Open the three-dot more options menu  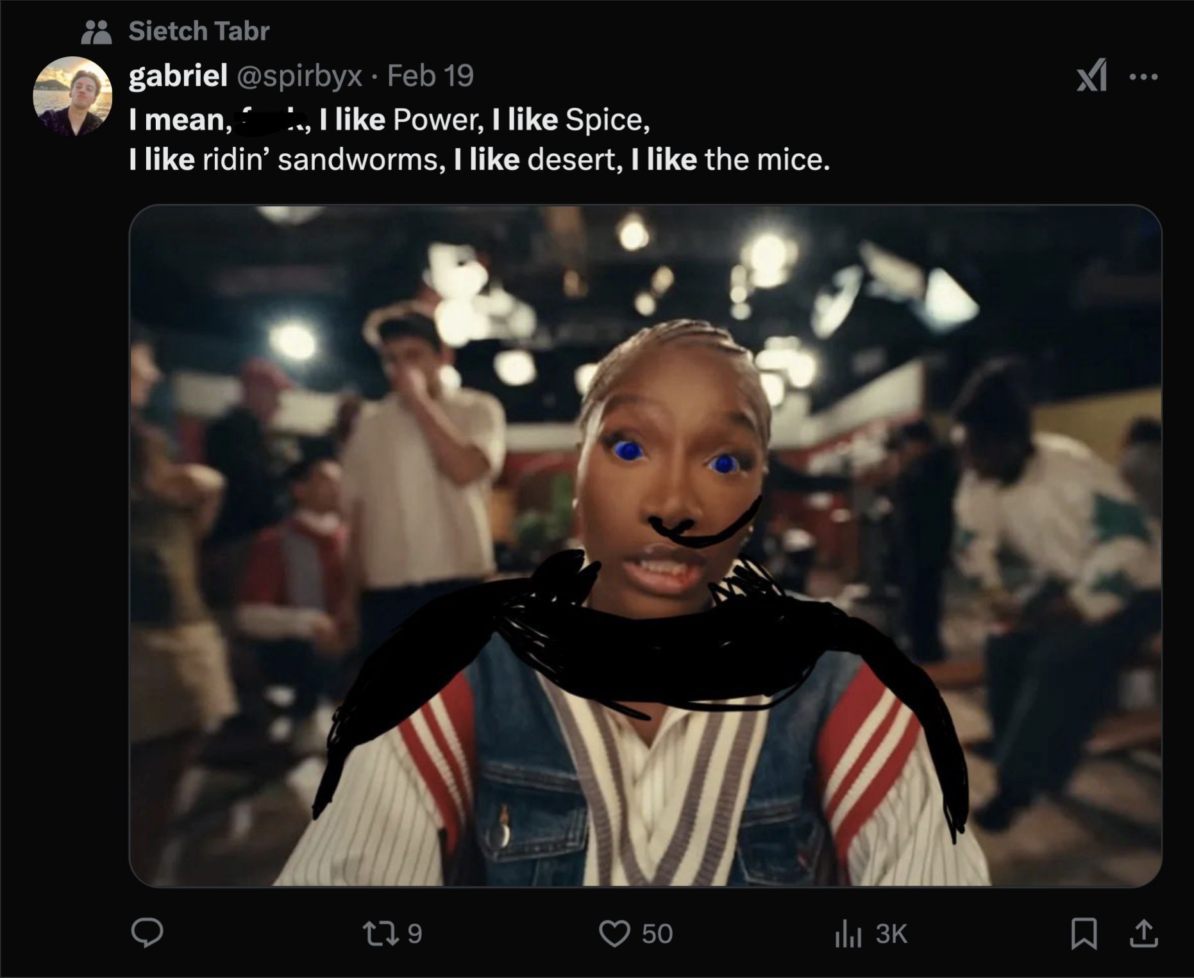pos(1143,77)
